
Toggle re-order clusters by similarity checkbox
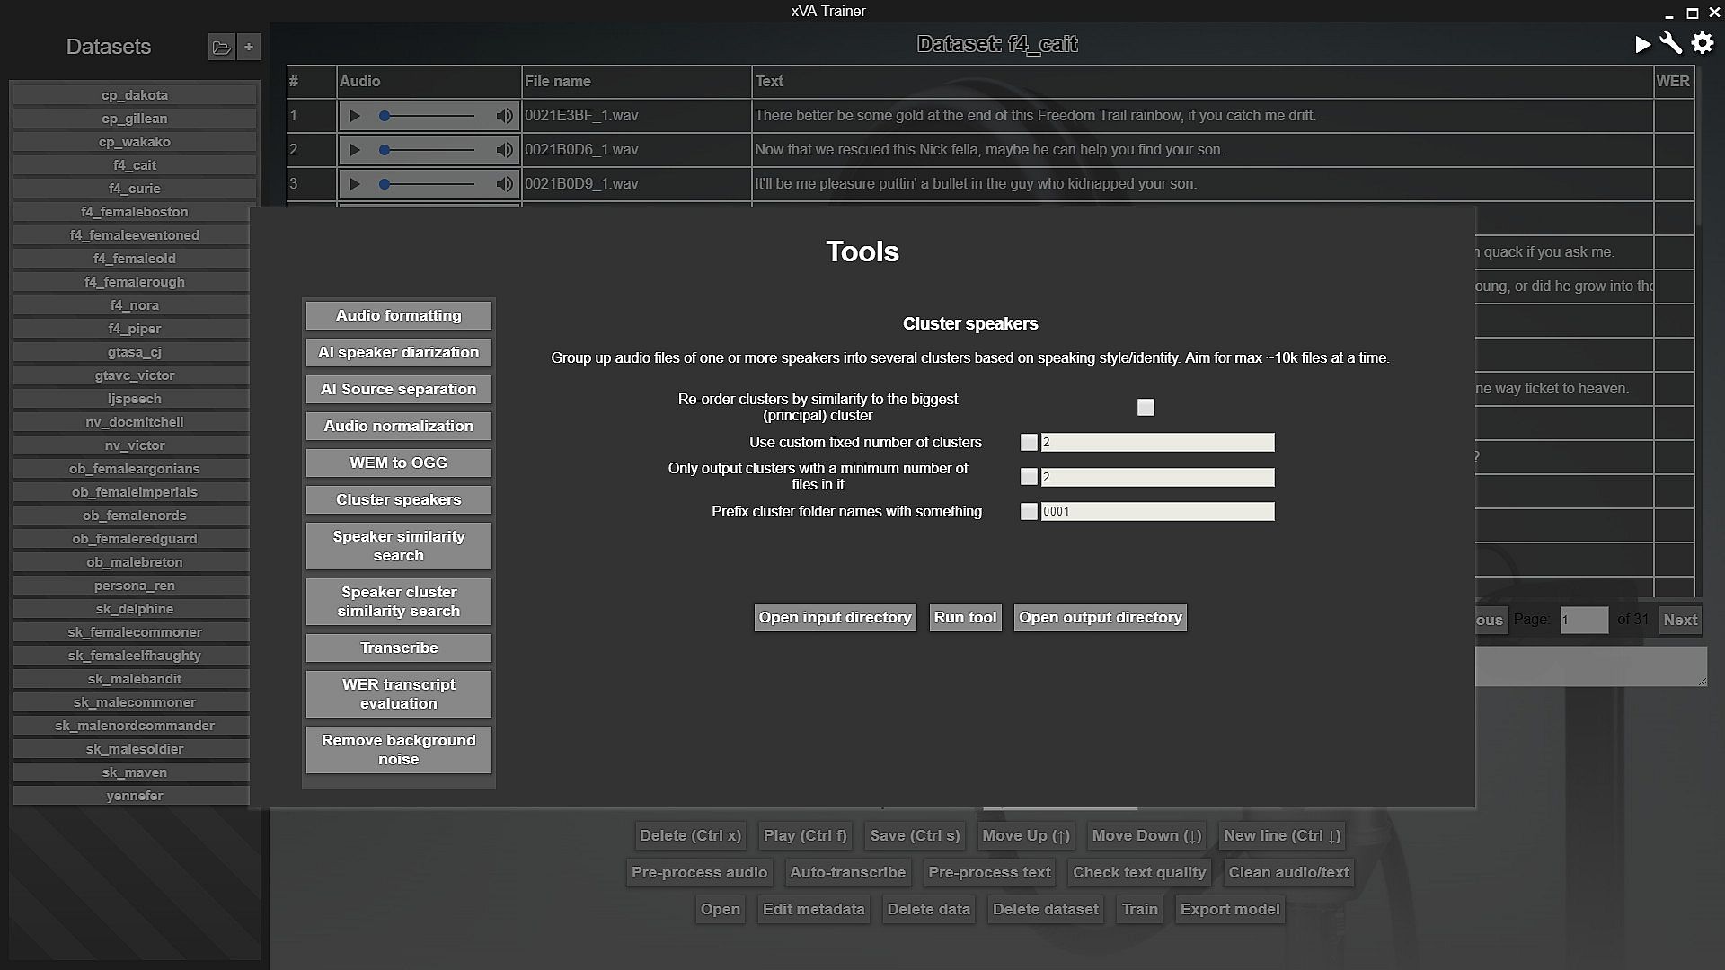(1146, 408)
